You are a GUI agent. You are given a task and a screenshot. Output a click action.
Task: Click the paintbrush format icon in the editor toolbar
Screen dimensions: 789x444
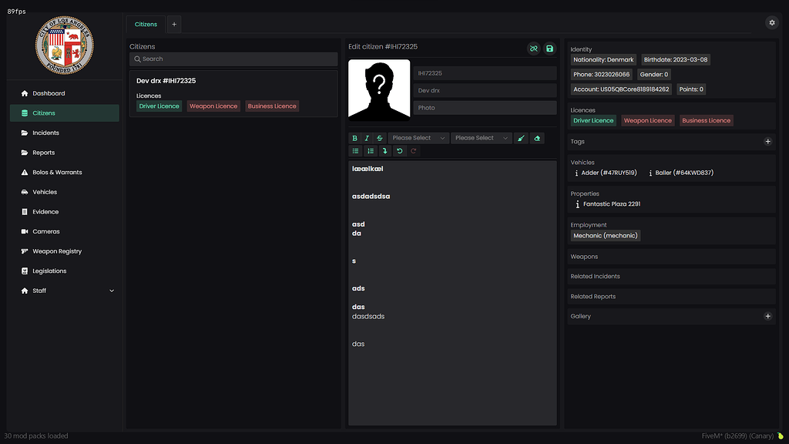[x=522, y=138]
